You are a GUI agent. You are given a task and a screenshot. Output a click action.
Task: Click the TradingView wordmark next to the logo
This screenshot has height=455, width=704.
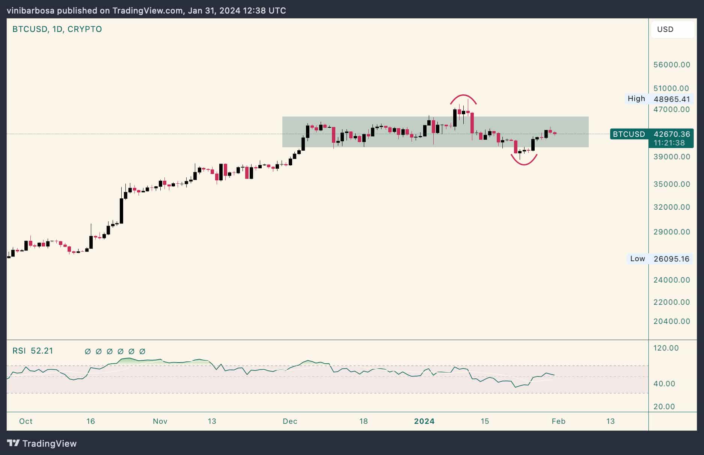pyautogui.click(x=50, y=443)
